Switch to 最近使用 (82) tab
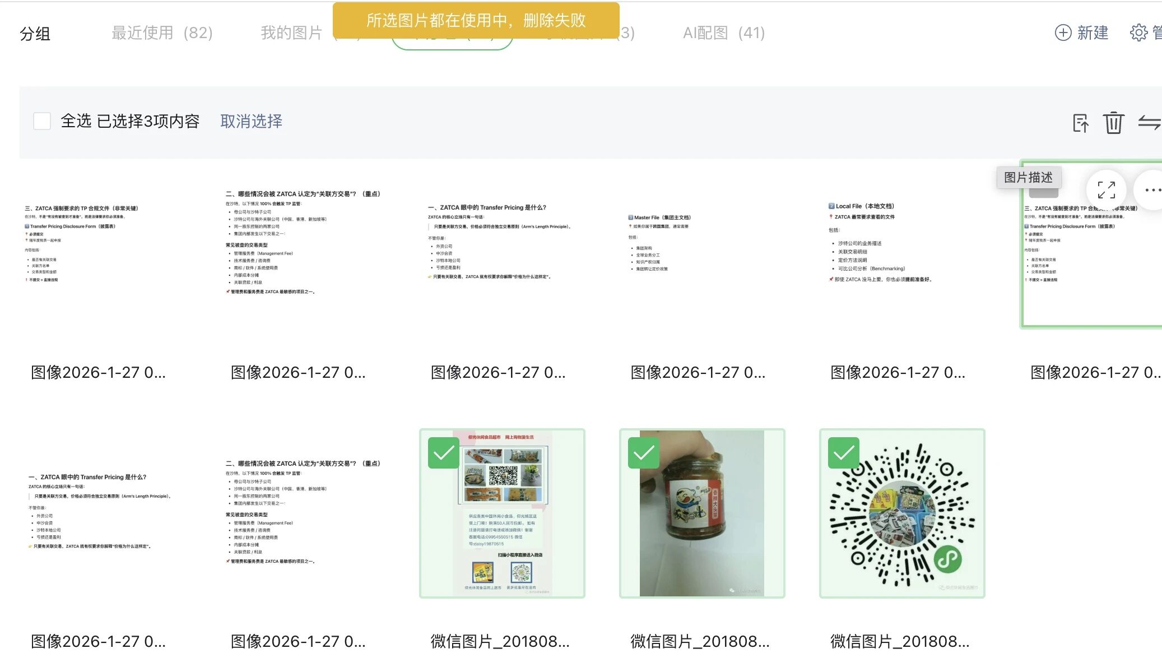The image size is (1162, 667). (162, 33)
